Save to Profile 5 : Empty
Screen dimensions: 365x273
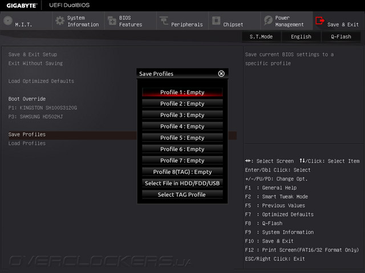click(x=182, y=138)
